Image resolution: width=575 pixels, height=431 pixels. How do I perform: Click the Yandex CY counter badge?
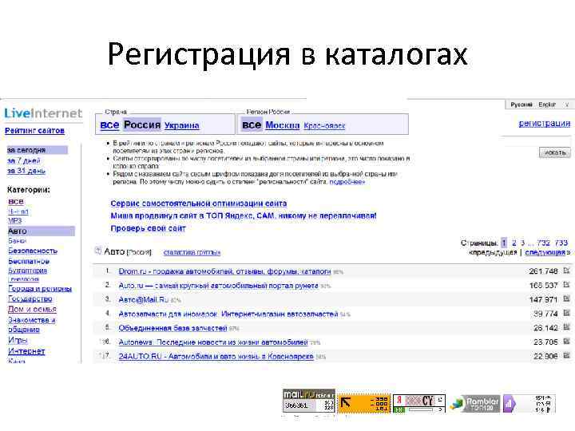click(419, 403)
